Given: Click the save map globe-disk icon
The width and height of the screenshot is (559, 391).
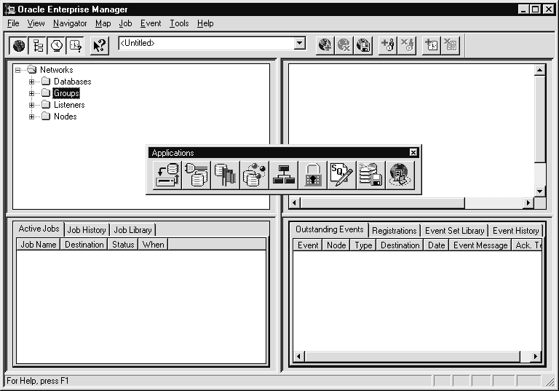Looking at the screenshot, I should tap(363, 45).
